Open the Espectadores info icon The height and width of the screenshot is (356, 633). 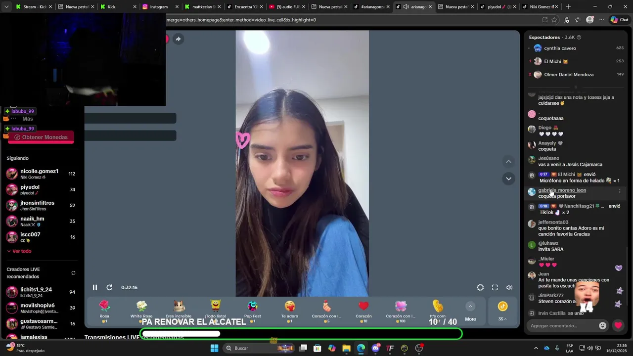pos(579,37)
